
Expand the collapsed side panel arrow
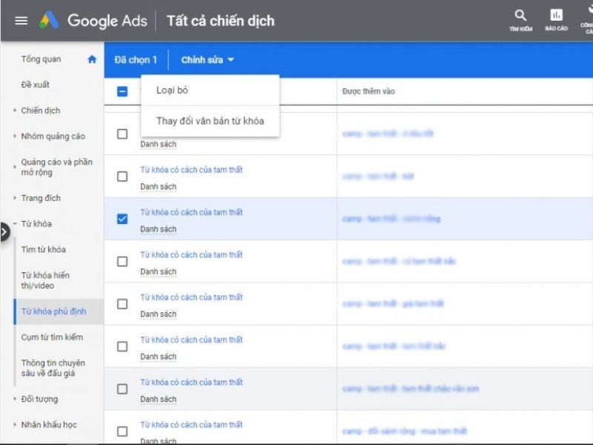coord(4,231)
